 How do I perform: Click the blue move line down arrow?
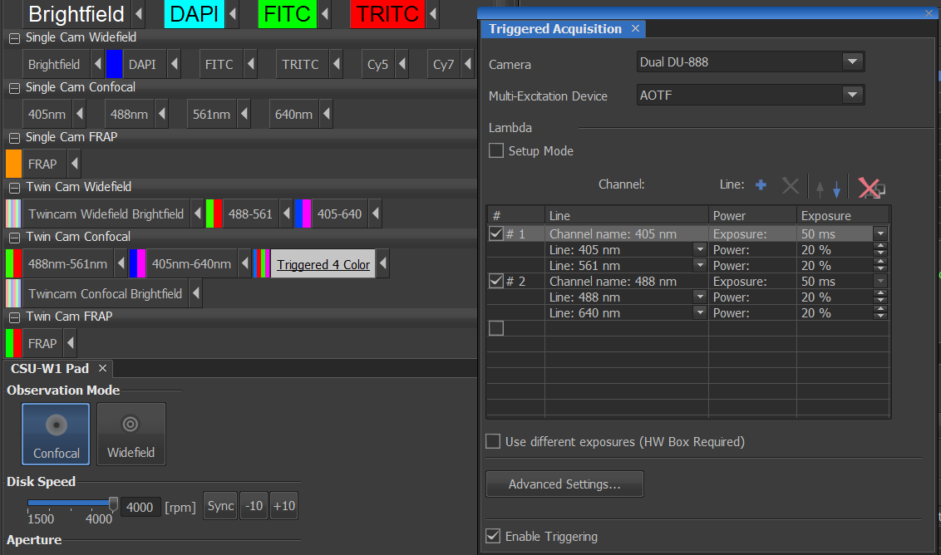pos(836,189)
